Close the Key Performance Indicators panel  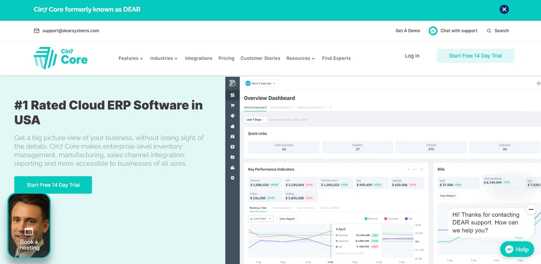422,169
